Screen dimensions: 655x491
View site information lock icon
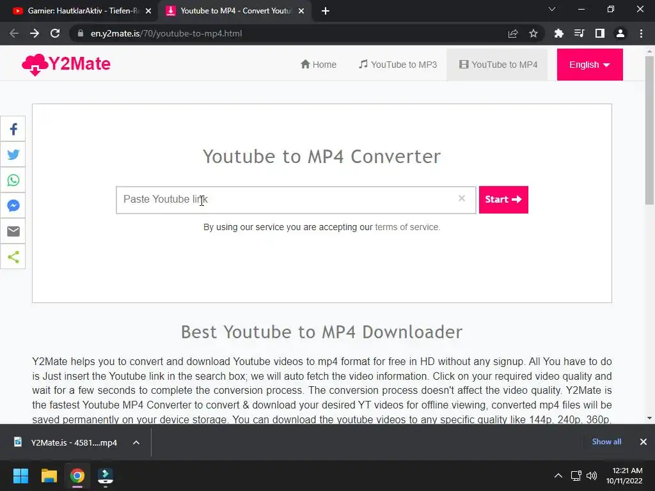click(81, 33)
